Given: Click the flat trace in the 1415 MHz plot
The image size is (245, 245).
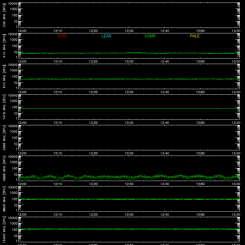Looking at the screenshot, I should coord(129,108).
